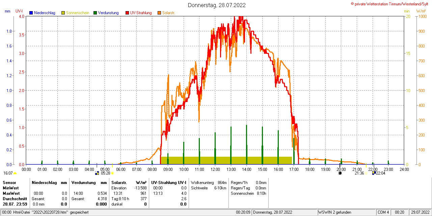This screenshot has width=432, height=216.
Task: Click the Solarstr. W/m² column header
Action: (129, 182)
